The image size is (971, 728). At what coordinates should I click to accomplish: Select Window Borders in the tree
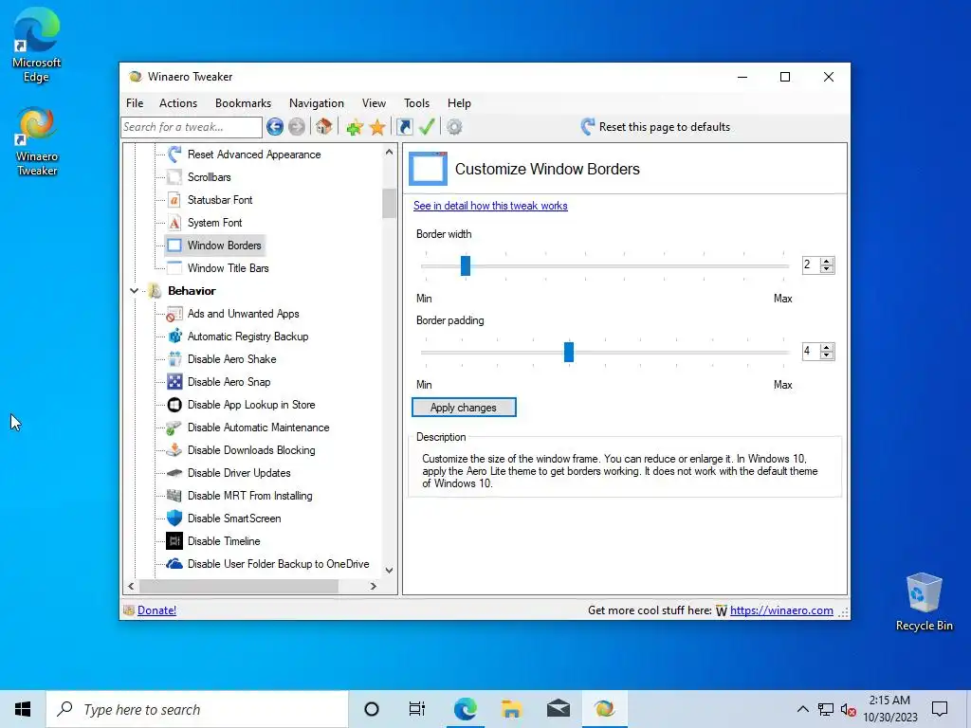[x=224, y=246]
